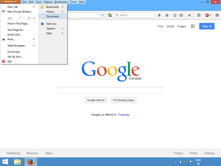Click the Bookmarks star icon in menu
Image resolution: width=221 pixels, height=166 pixels.
point(42,7)
